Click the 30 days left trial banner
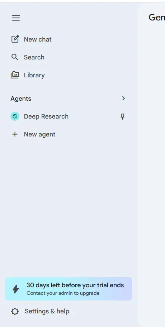Viewport: 165px width, 327px height. [x=69, y=289]
